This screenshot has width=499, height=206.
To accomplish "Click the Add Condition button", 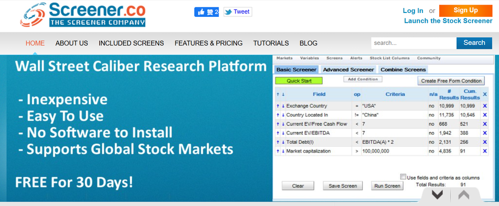I will [x=363, y=79].
